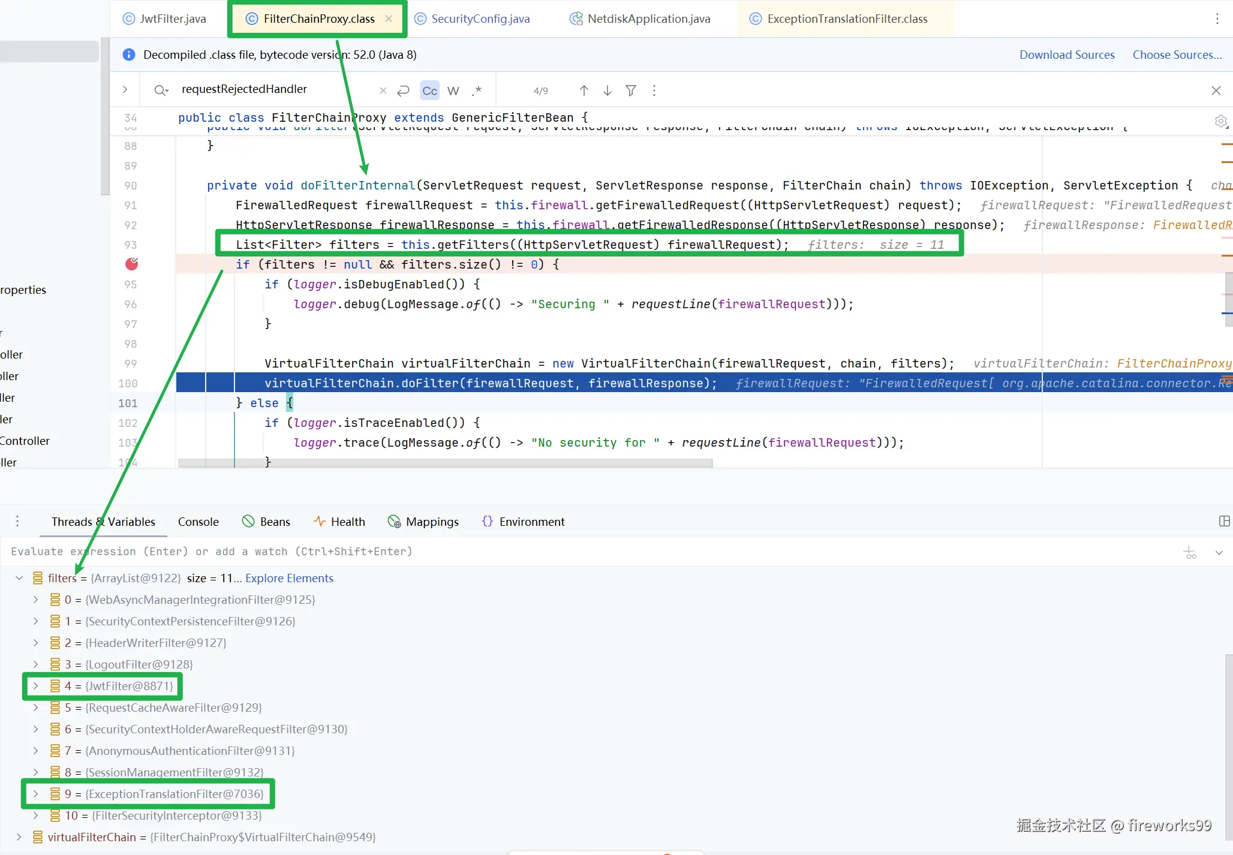
Task: Open the Environment tab
Action: click(x=524, y=522)
